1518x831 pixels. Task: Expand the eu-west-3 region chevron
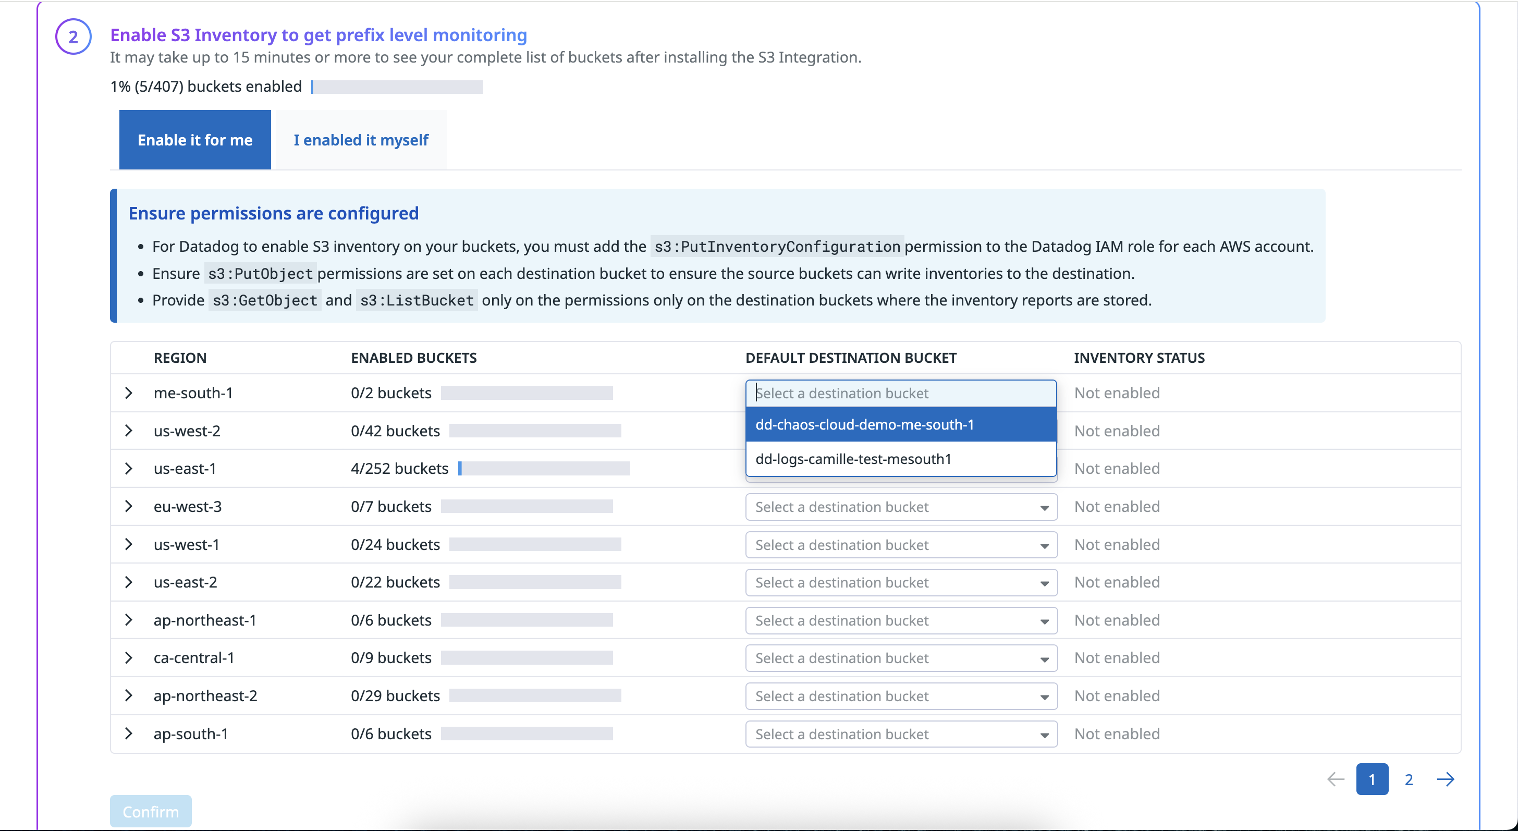click(128, 506)
